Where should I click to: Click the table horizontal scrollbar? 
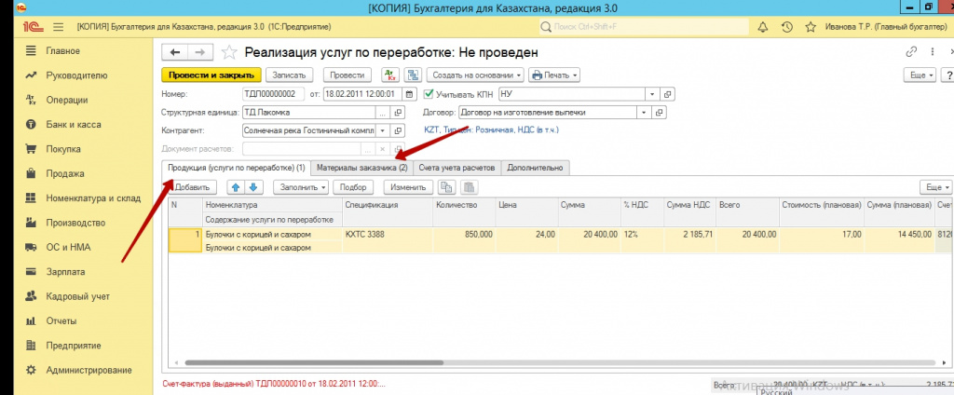pos(314,362)
